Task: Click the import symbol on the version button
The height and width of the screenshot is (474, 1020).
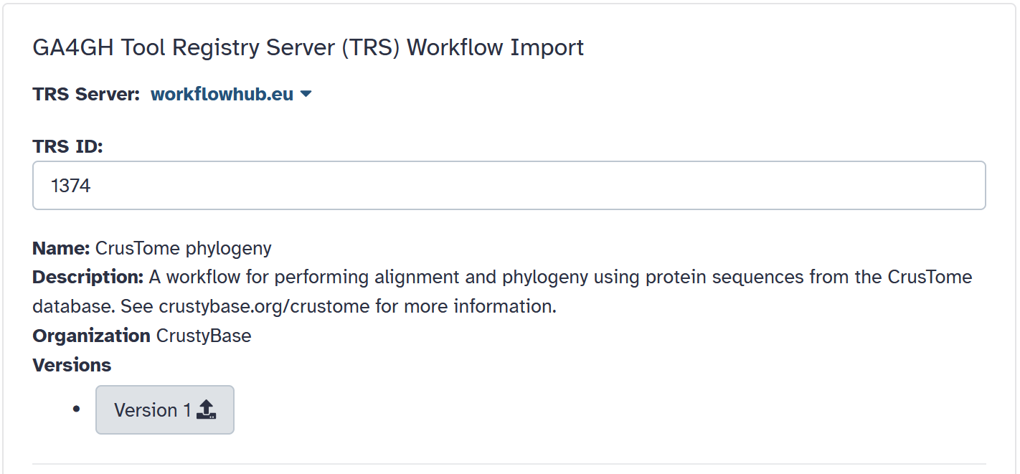Action: [207, 409]
